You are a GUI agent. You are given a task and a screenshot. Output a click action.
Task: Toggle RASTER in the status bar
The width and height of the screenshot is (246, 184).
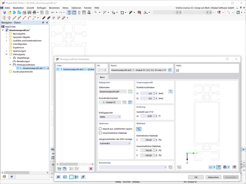127,182
